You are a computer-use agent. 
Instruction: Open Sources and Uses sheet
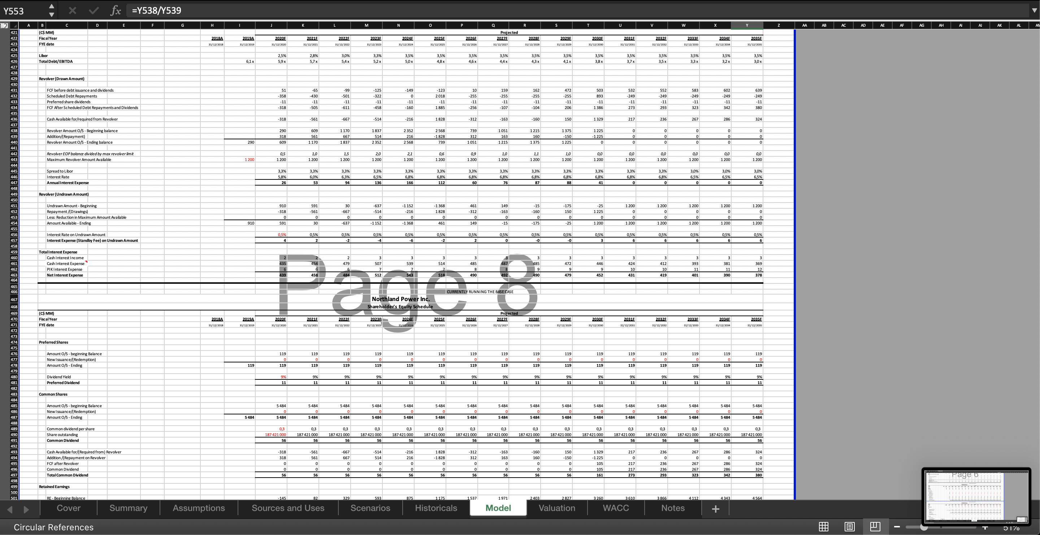click(x=288, y=508)
